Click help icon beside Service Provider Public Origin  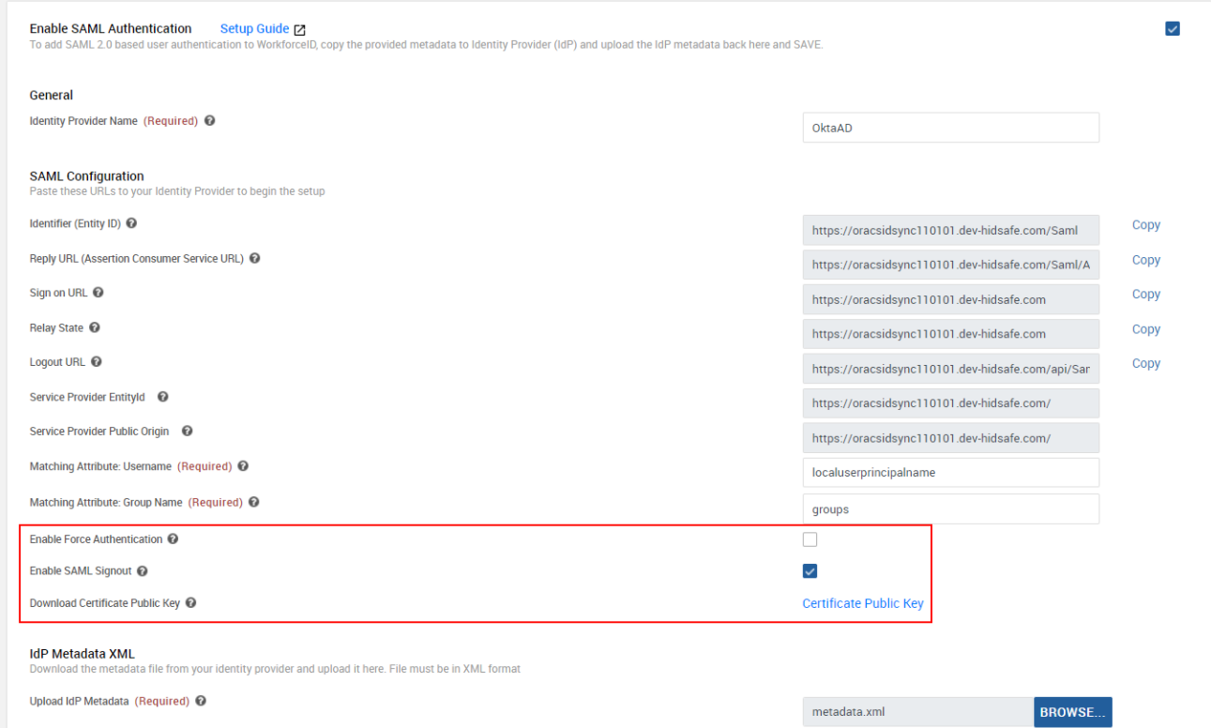point(188,432)
